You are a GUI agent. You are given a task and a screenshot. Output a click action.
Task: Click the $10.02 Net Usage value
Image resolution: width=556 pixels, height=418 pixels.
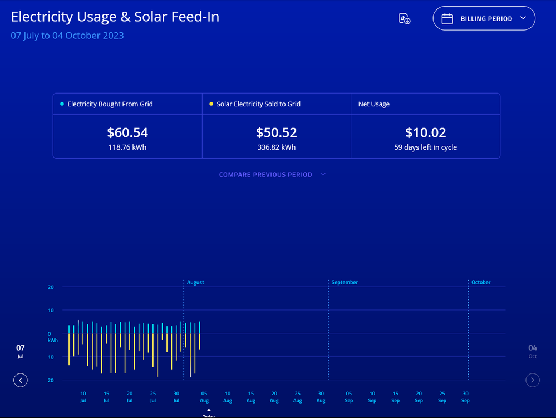pyautogui.click(x=425, y=133)
